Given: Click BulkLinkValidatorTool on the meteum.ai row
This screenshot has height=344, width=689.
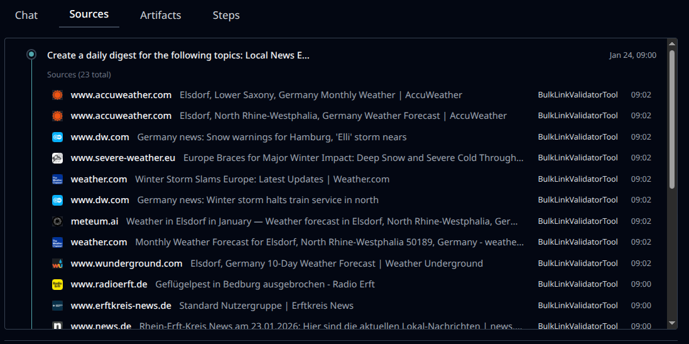Looking at the screenshot, I should point(578,221).
